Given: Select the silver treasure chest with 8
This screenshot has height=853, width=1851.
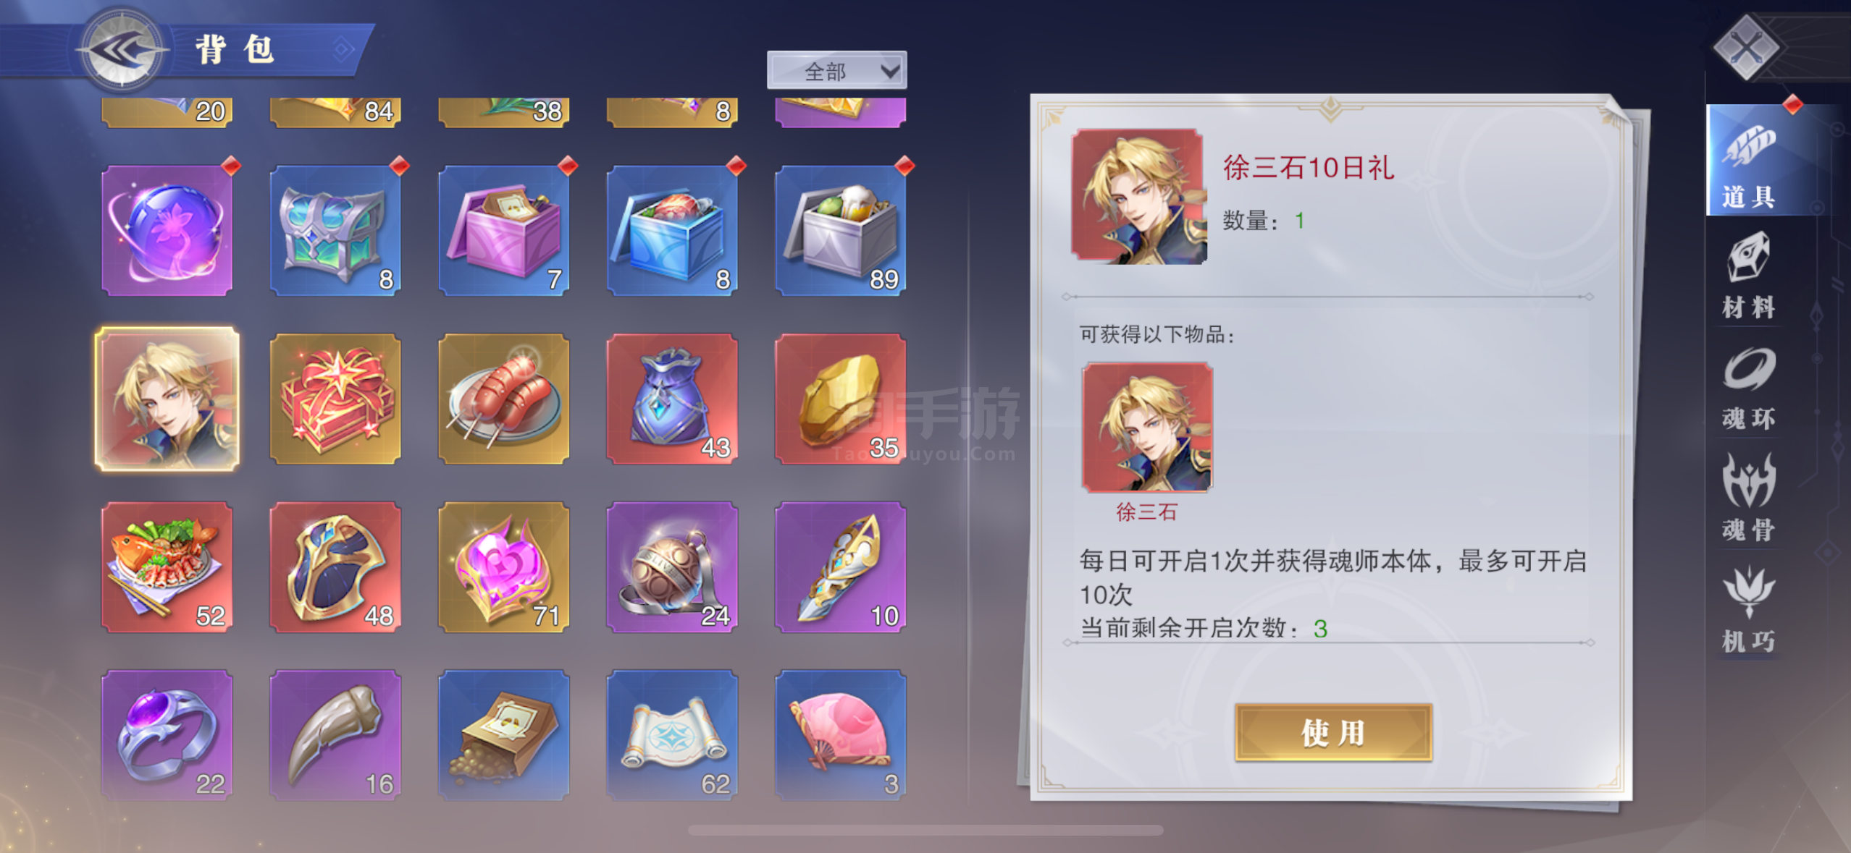Looking at the screenshot, I should [335, 231].
